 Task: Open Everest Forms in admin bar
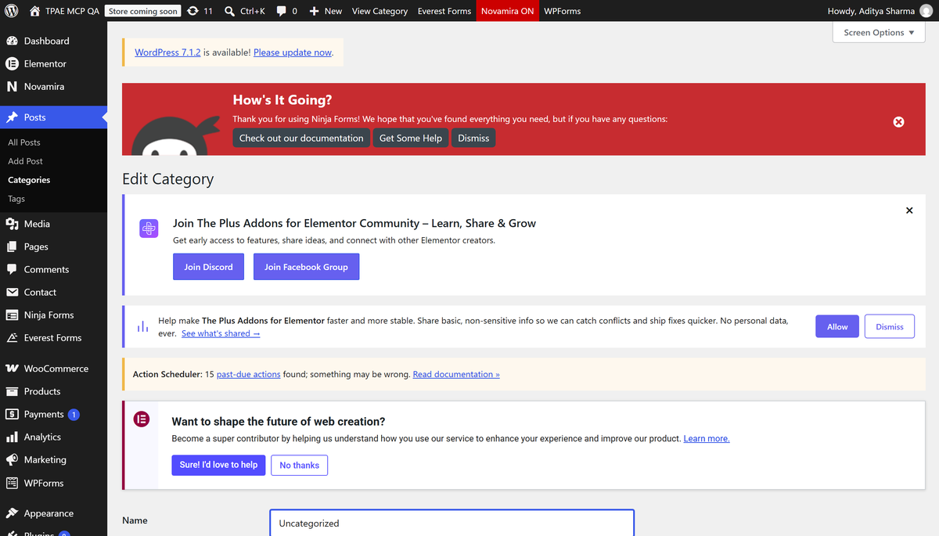[x=444, y=11]
